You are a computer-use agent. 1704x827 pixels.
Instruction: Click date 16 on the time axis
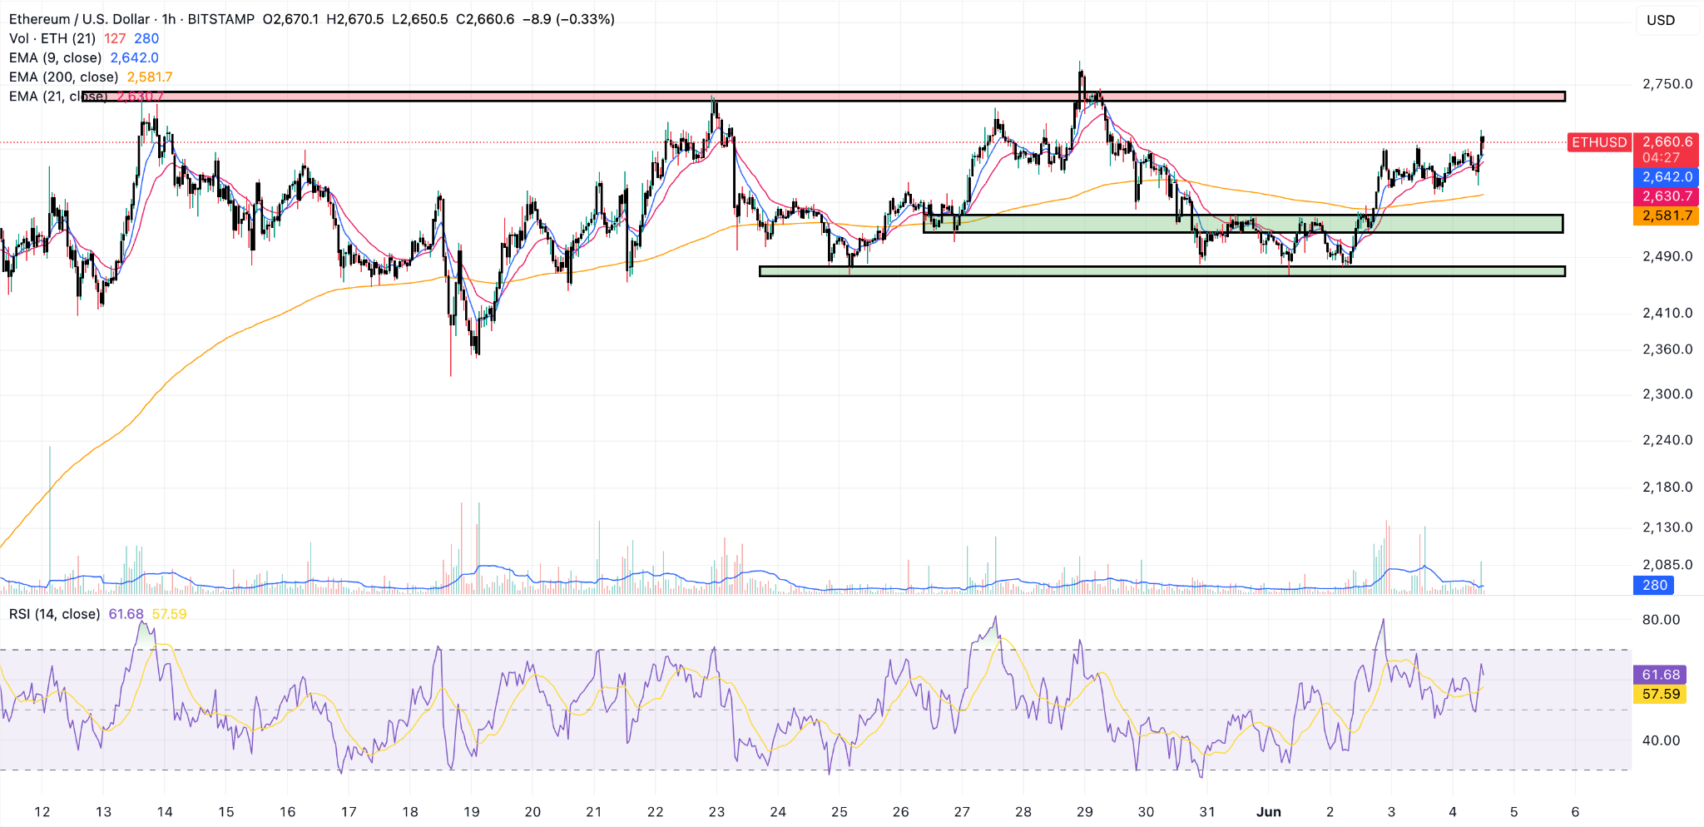pos(287,812)
